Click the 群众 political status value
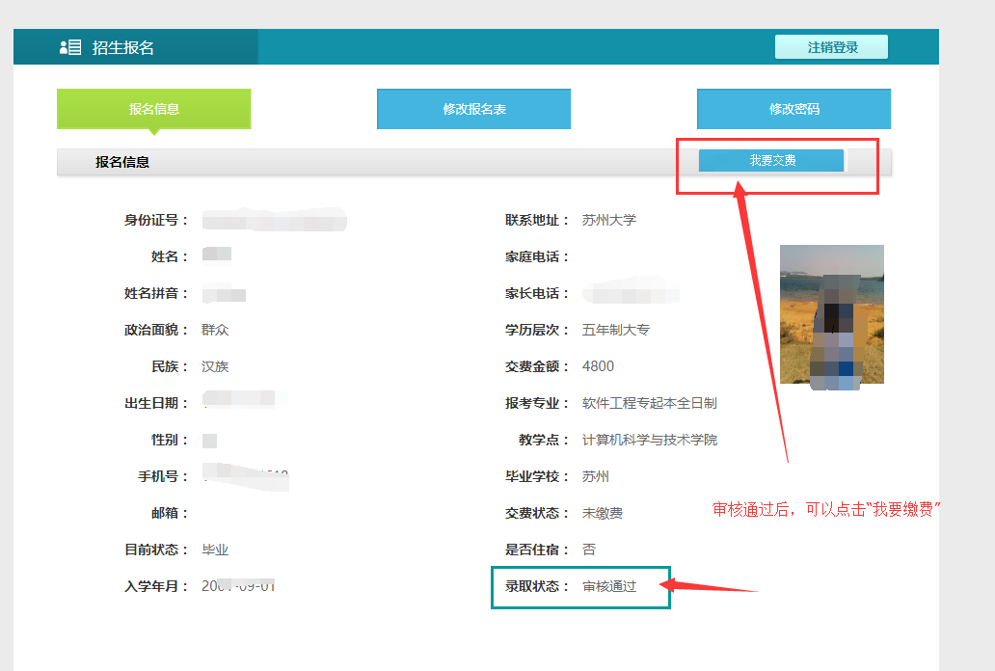Screen dimensions: 995x671 tap(215, 330)
